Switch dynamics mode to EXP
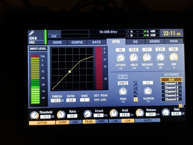 coord(75,122)
